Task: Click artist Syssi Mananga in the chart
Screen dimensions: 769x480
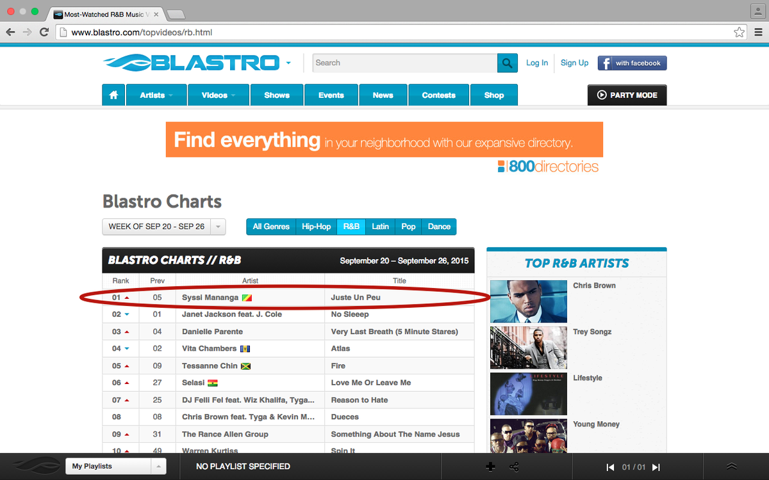Action: point(210,298)
